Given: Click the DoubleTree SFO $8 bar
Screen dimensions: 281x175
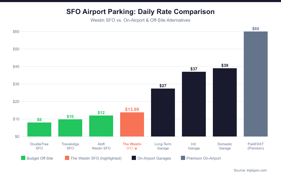Looking at the screenshot, I should click(x=39, y=129).
